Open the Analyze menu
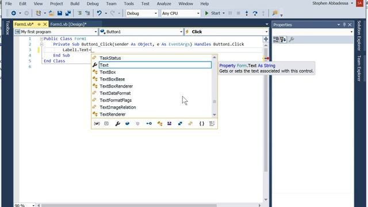Viewport: 368px width, 207px height. 164,4
